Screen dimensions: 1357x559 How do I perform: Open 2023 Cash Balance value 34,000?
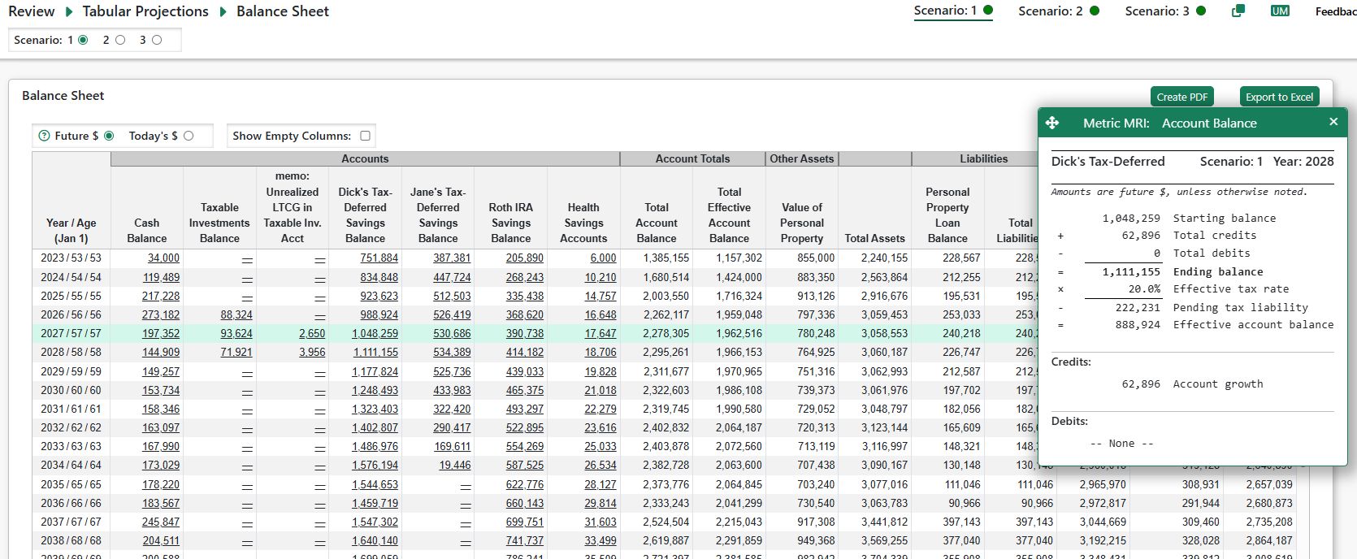pyautogui.click(x=163, y=258)
